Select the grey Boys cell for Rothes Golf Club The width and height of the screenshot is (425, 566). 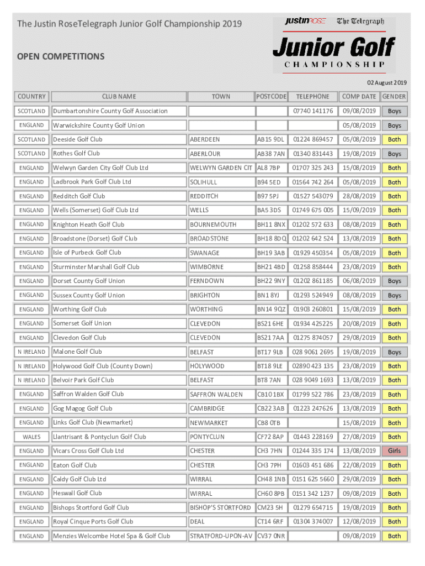coord(394,154)
